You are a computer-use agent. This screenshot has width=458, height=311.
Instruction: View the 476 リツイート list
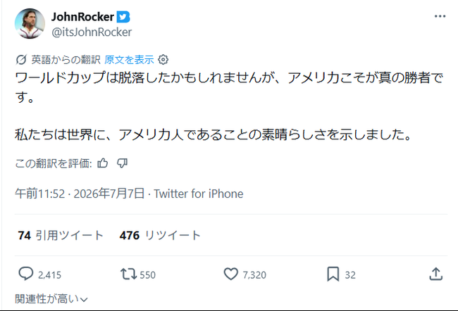coord(160,236)
